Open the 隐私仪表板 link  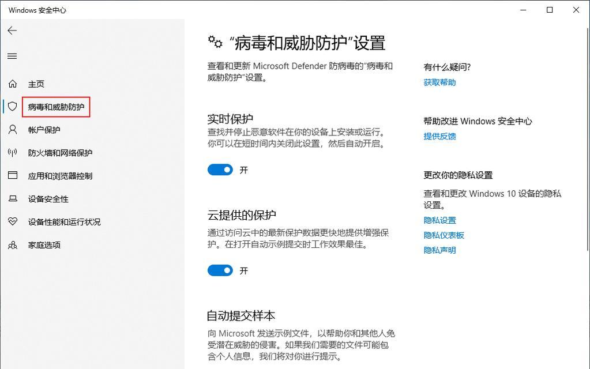coord(444,235)
